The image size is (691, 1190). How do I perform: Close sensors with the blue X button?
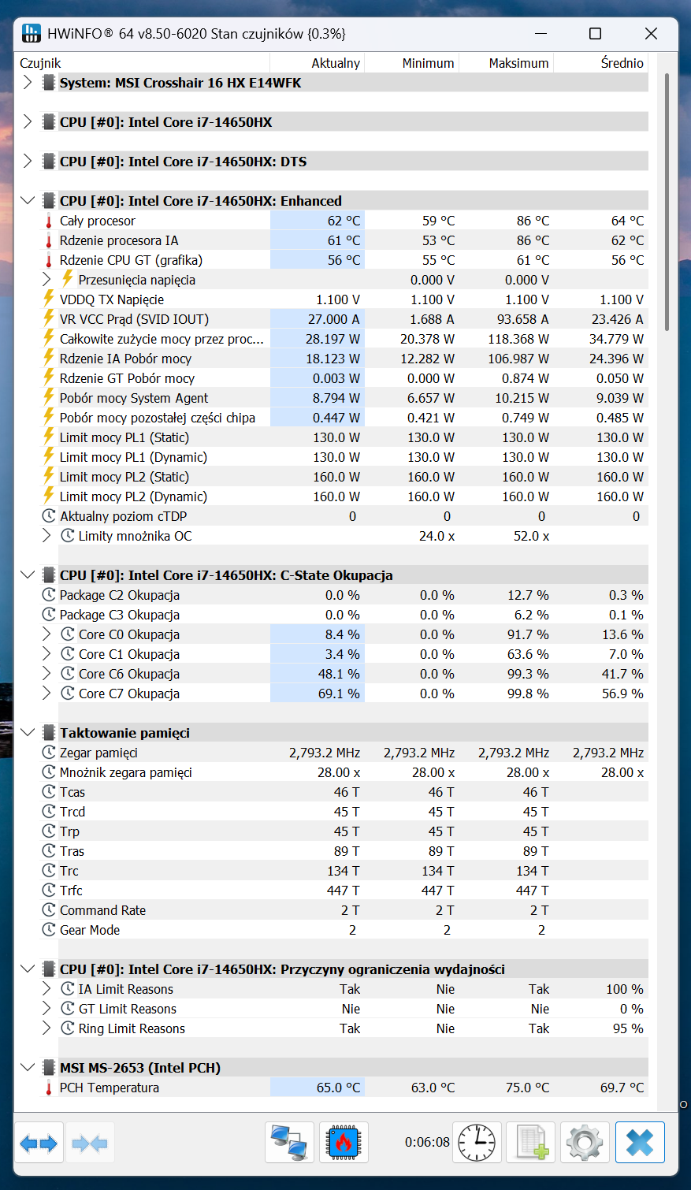click(x=640, y=1143)
